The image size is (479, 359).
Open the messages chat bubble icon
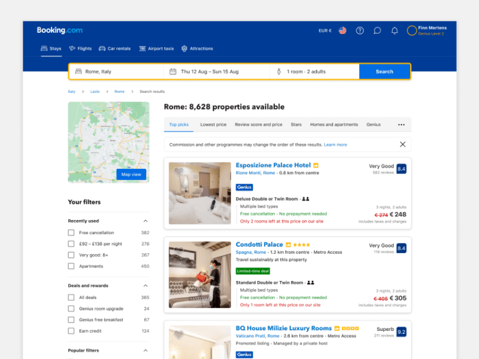377,31
